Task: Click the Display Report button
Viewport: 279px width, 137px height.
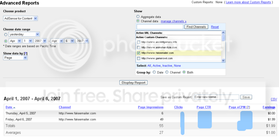Action: pos(134,82)
